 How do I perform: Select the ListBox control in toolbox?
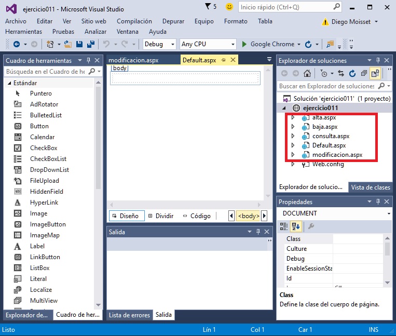coord(39,268)
